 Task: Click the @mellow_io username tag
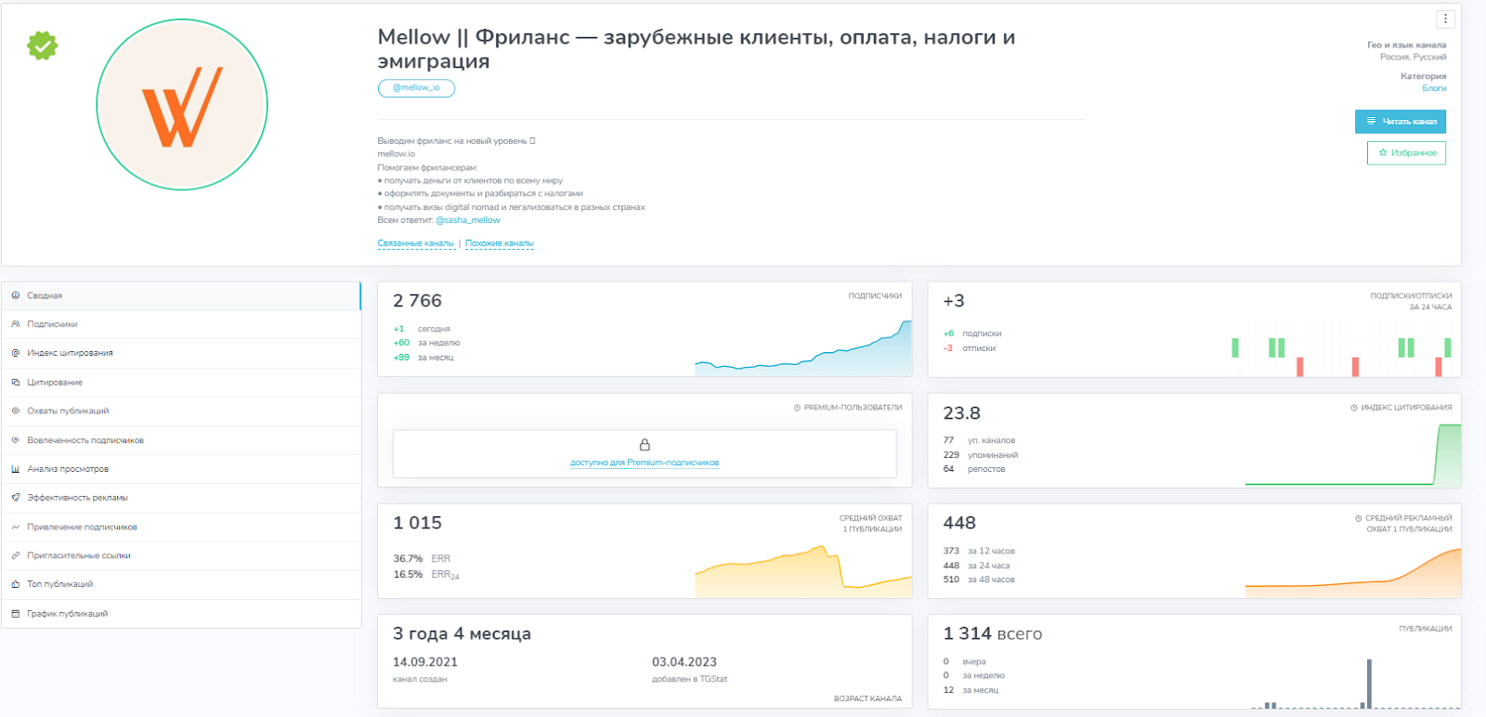[416, 87]
